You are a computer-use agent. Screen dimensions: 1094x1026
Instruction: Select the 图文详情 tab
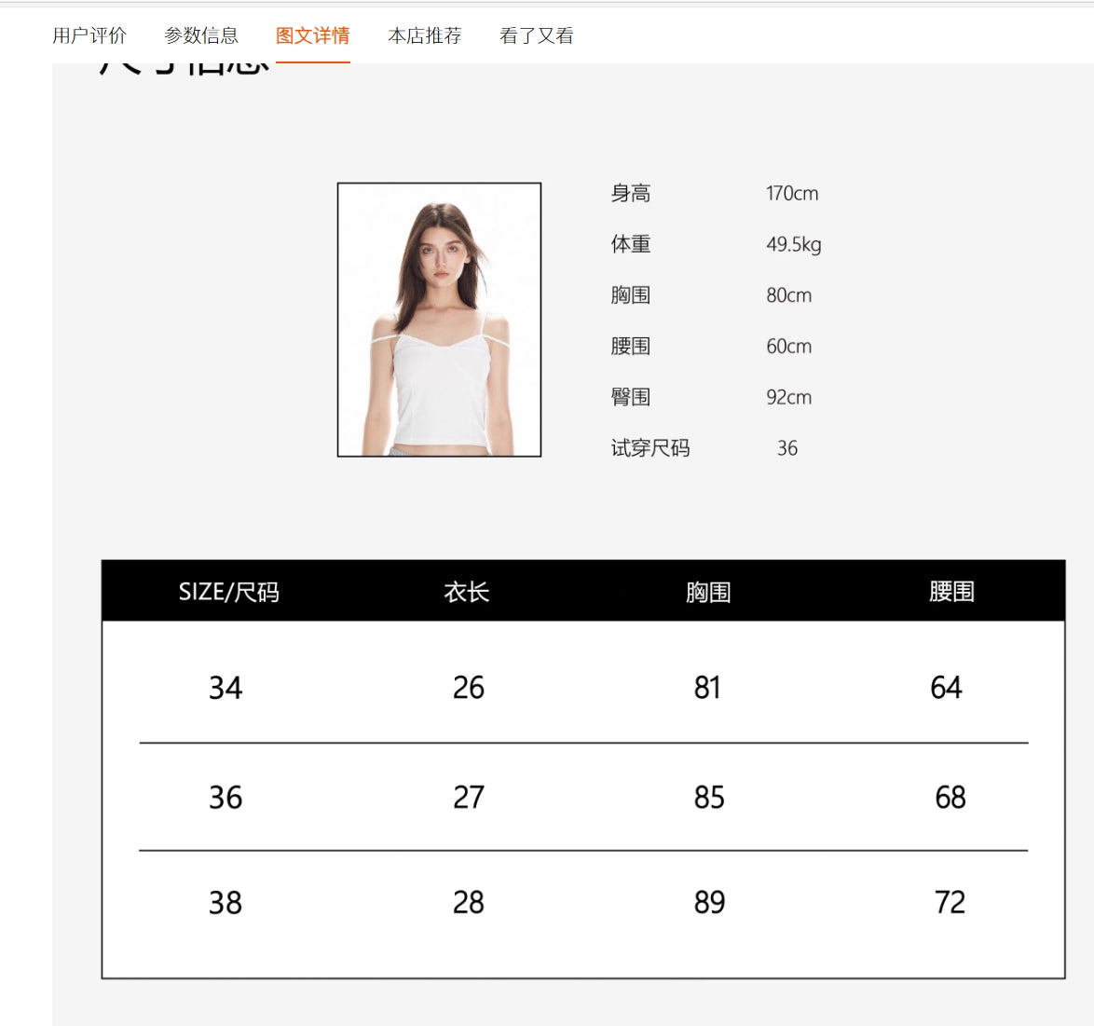pyautogui.click(x=313, y=35)
